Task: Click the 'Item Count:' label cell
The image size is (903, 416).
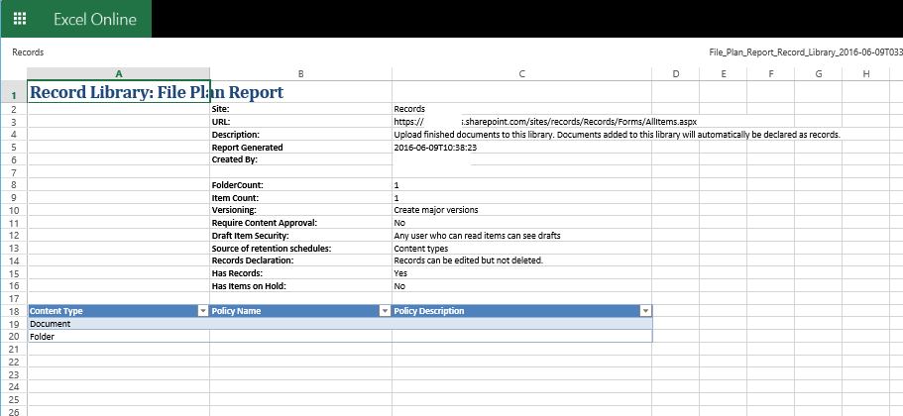Action: click(x=300, y=198)
